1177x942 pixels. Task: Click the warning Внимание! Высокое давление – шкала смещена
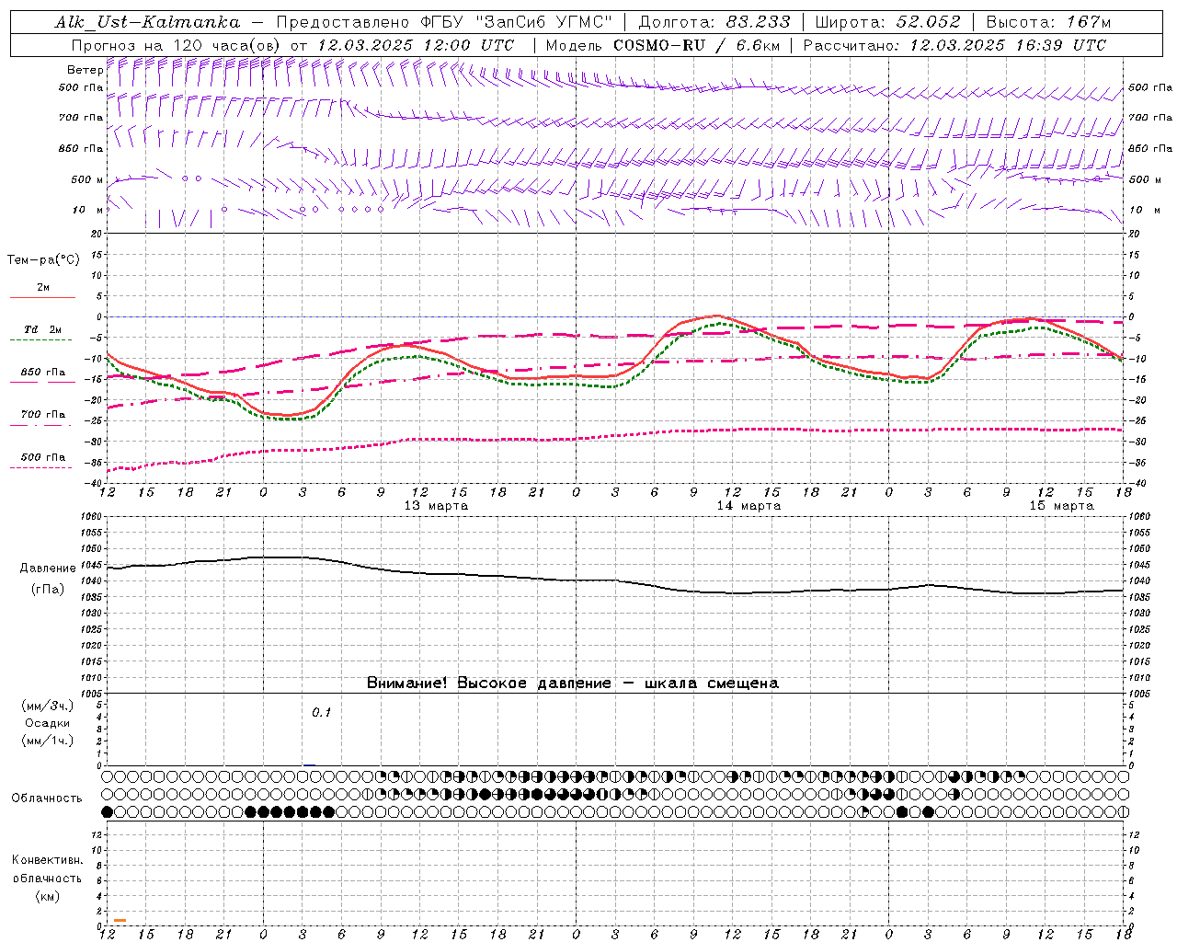click(573, 684)
